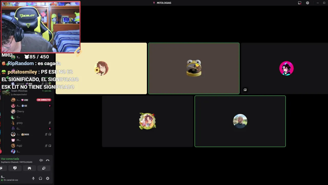Open tile with green-framed anime avatar

147,121
